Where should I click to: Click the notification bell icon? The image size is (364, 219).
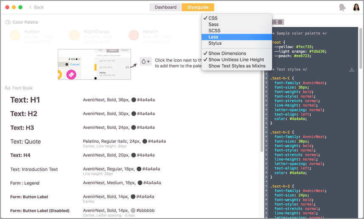pyautogui.click(x=342, y=7)
